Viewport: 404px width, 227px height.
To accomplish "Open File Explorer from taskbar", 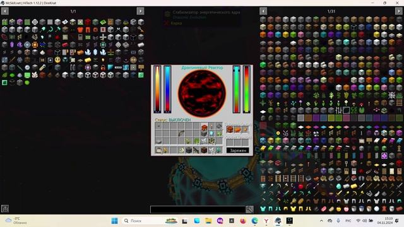I will click(208, 221).
